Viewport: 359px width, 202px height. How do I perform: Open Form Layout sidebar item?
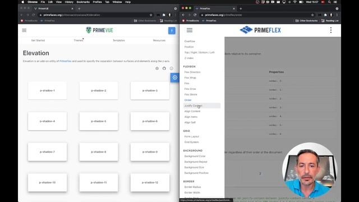click(192, 136)
